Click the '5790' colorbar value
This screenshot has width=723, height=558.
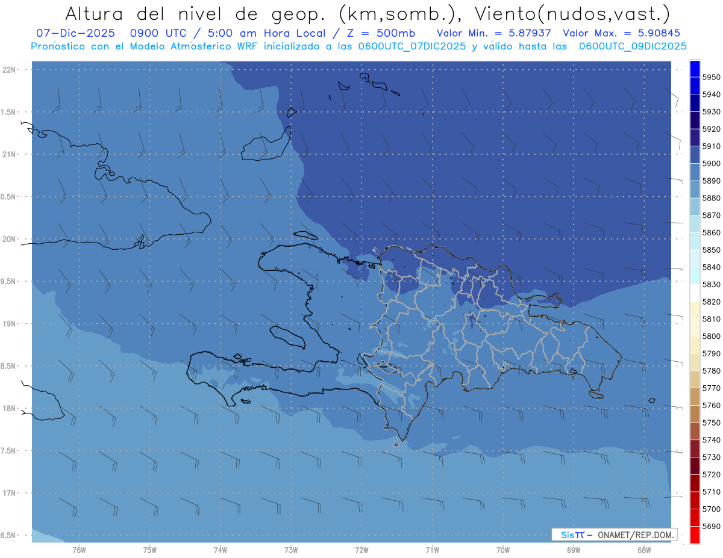point(711,353)
